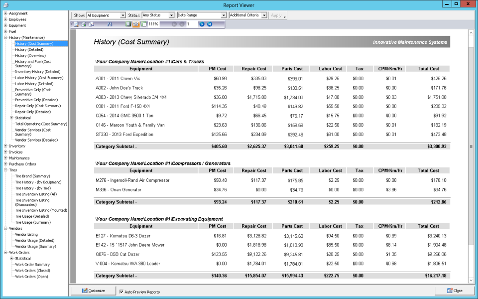
Task: Select Work Orders (Open) report
Action: 31,277
